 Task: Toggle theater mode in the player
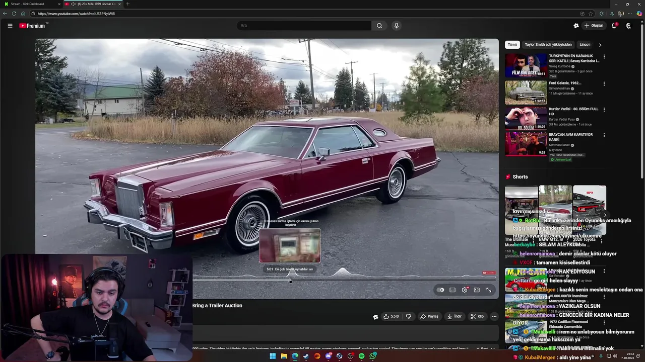click(x=477, y=290)
